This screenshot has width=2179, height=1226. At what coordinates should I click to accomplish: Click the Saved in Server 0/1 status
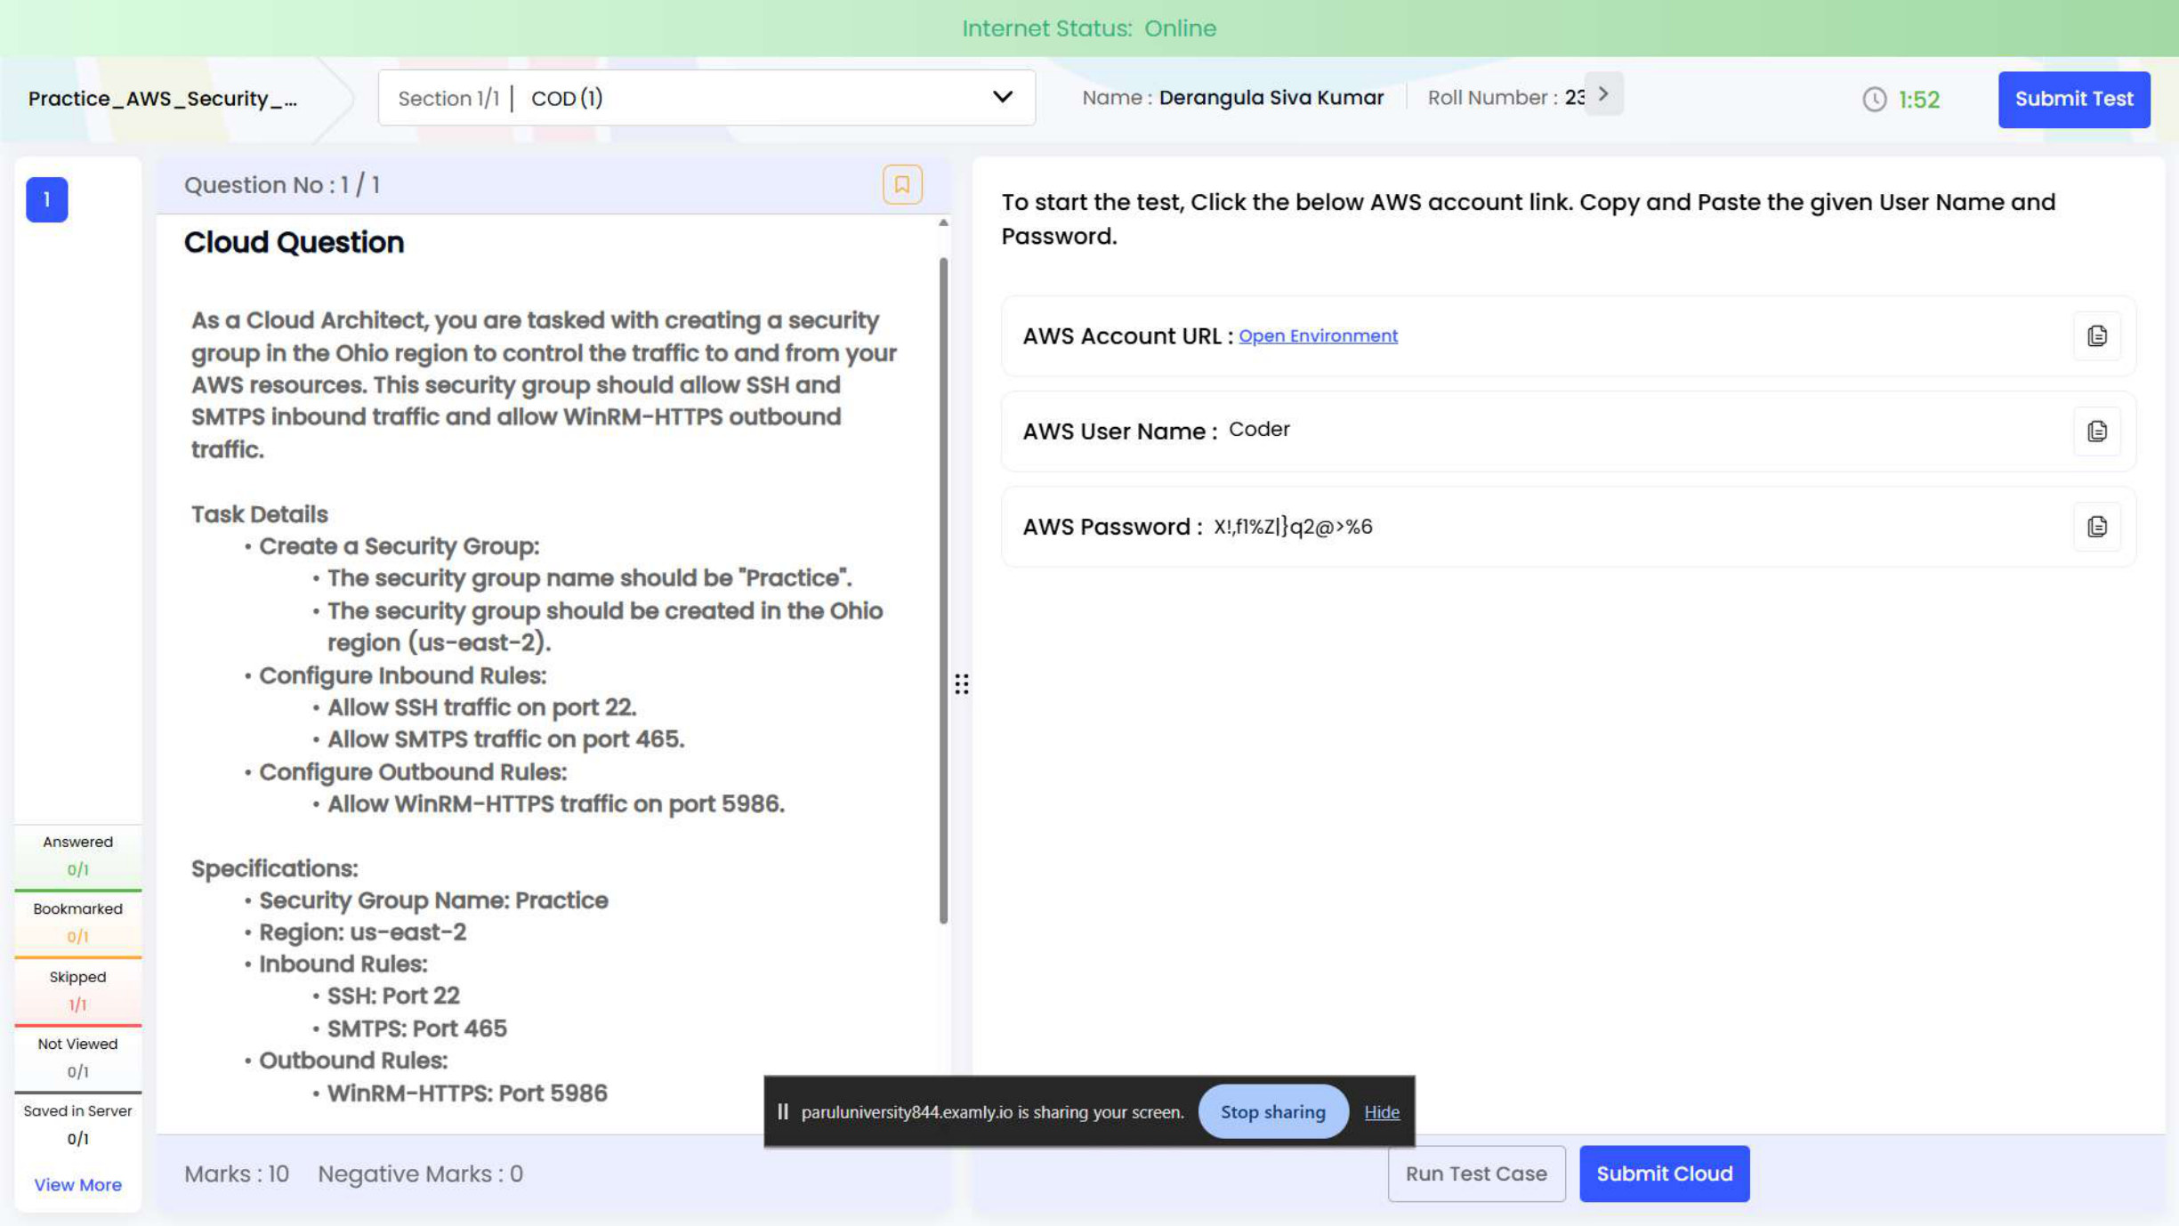click(77, 1124)
